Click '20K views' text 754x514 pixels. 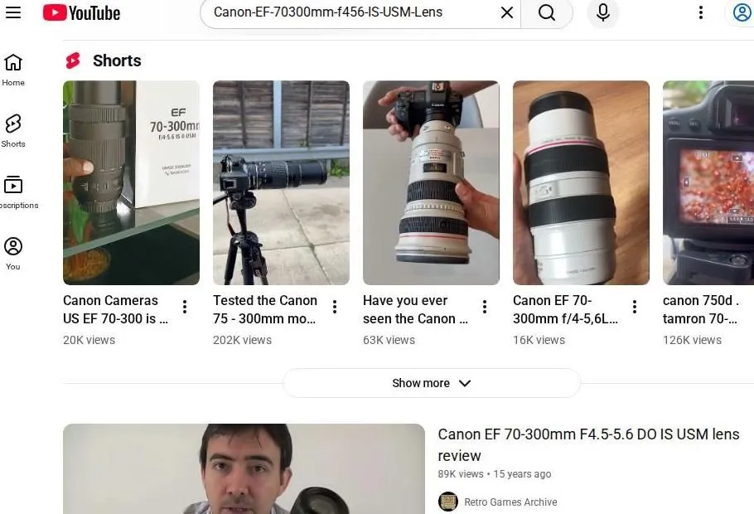click(x=89, y=340)
